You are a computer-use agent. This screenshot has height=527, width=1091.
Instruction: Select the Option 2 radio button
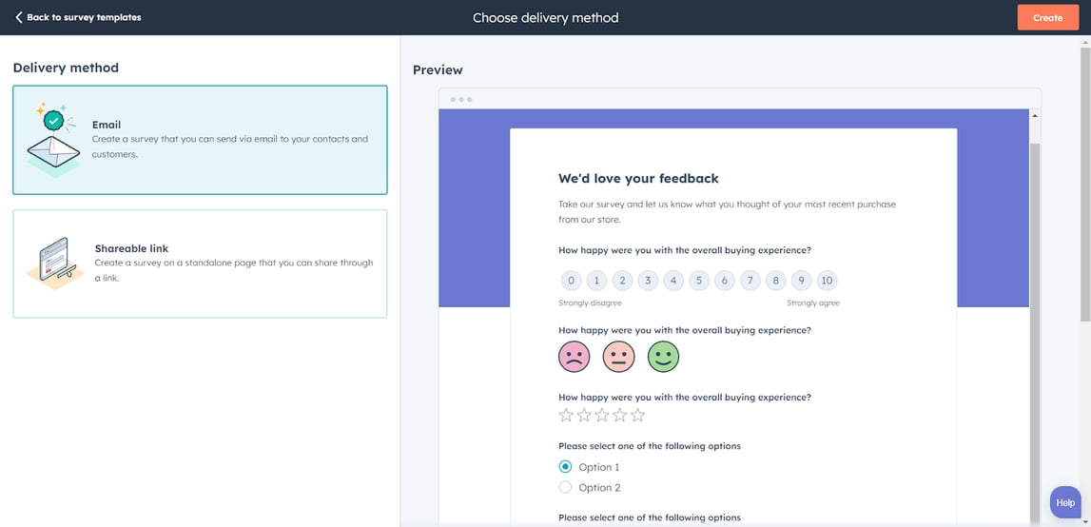click(566, 487)
